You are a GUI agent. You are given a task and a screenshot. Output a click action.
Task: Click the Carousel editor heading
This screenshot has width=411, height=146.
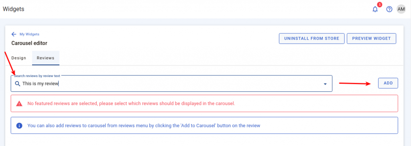29,43
